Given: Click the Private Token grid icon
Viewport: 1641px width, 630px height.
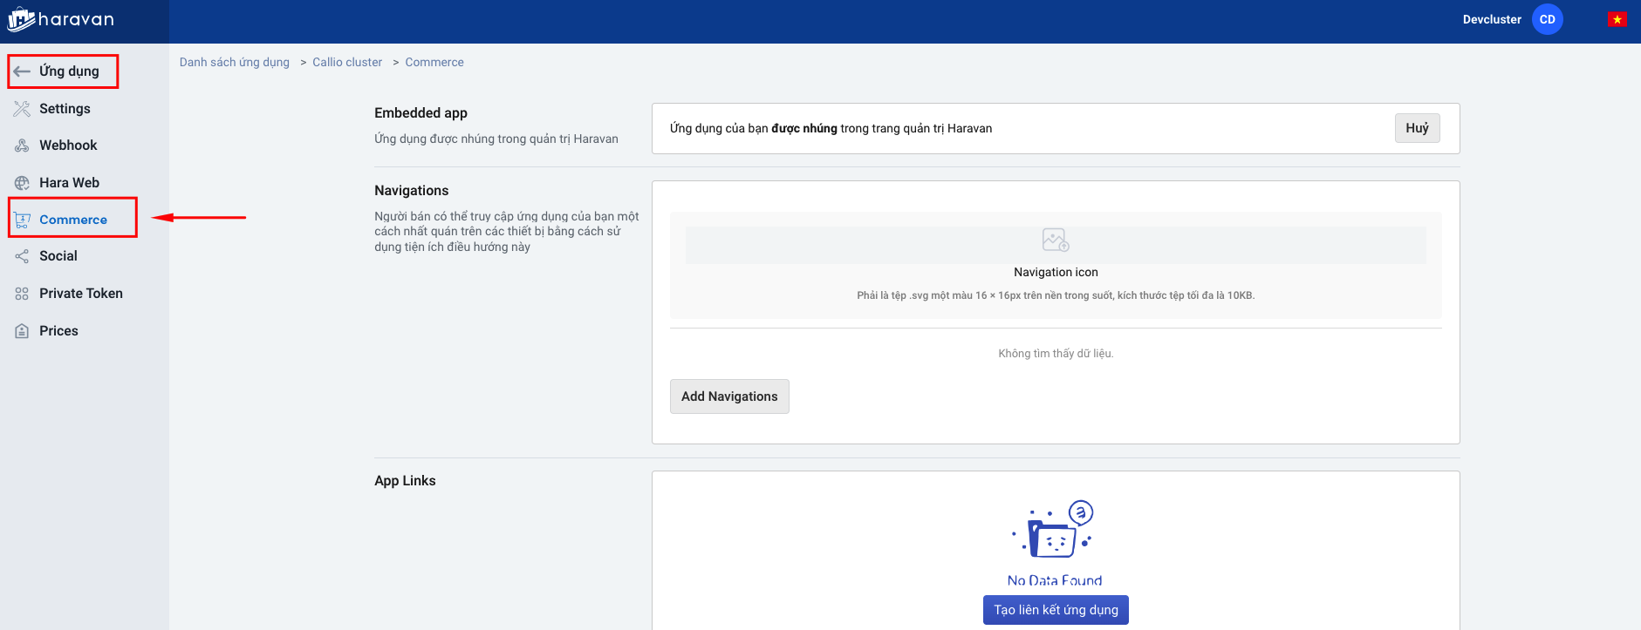Looking at the screenshot, I should [x=22, y=294].
